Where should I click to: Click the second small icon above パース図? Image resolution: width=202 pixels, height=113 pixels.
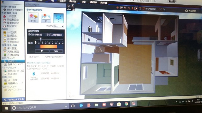coord(73,6)
